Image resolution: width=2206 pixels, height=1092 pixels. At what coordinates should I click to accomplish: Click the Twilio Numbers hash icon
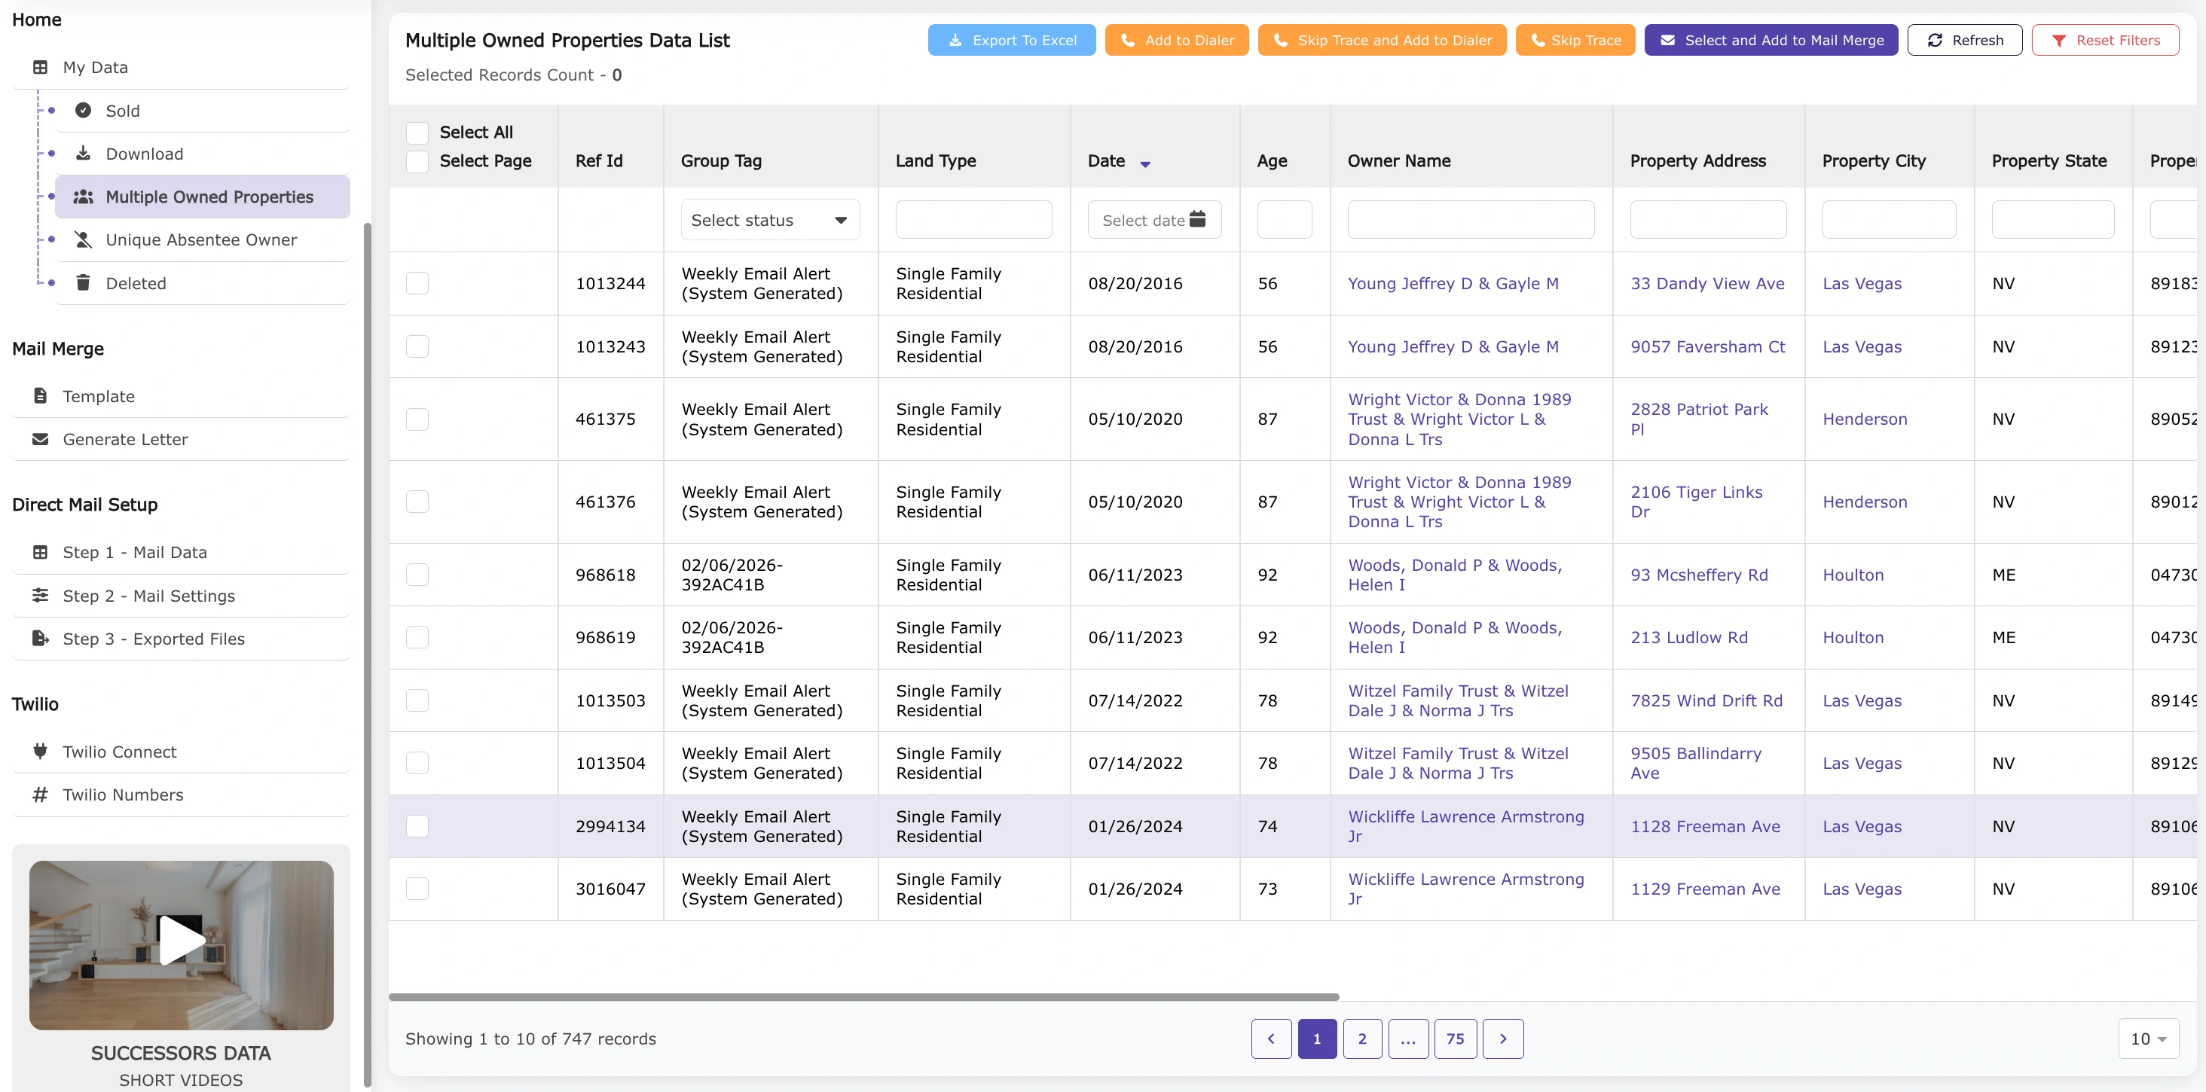pos(39,795)
